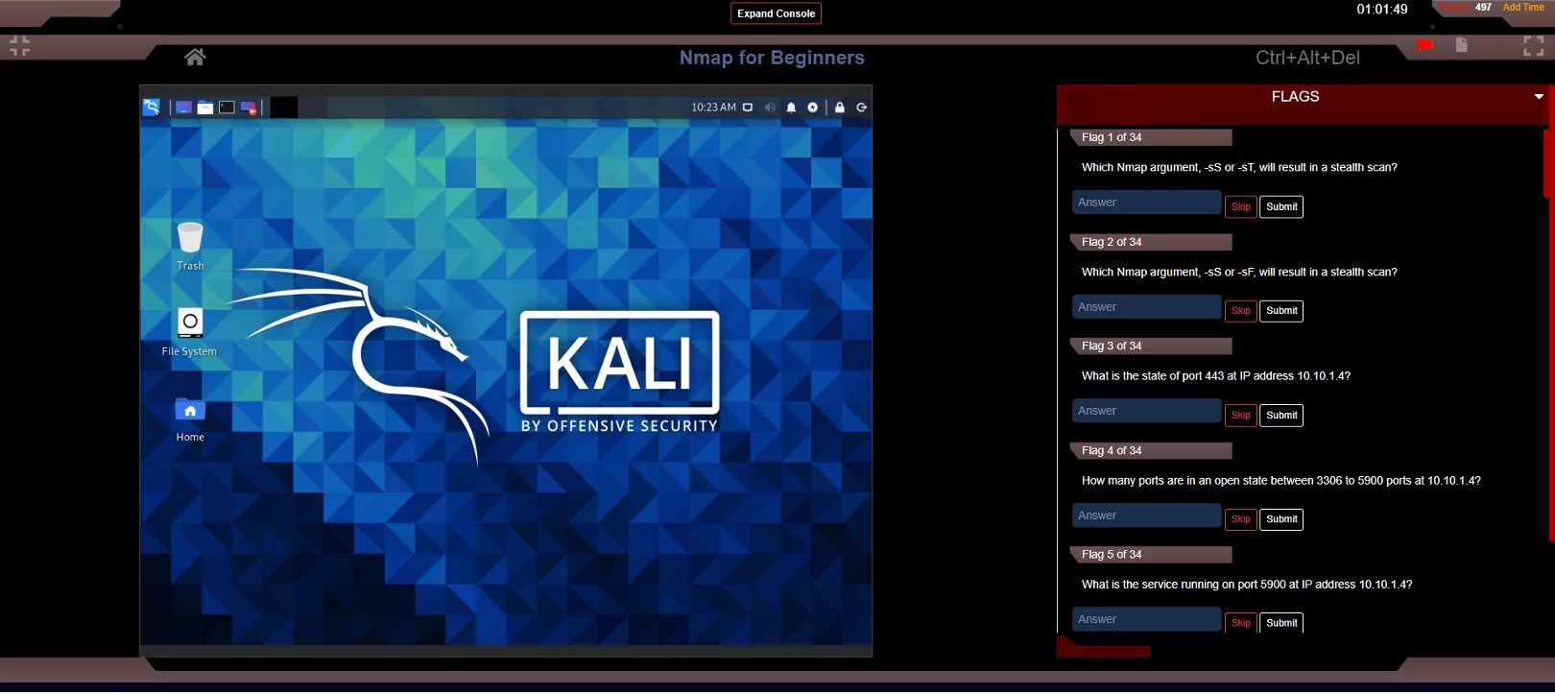1555x694 pixels.
Task: Click the Flag 5 of 34 header
Action: (x=1151, y=555)
